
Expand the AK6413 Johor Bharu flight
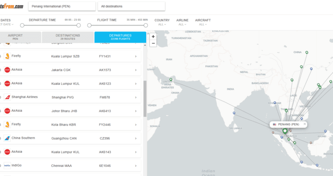(x=136, y=111)
